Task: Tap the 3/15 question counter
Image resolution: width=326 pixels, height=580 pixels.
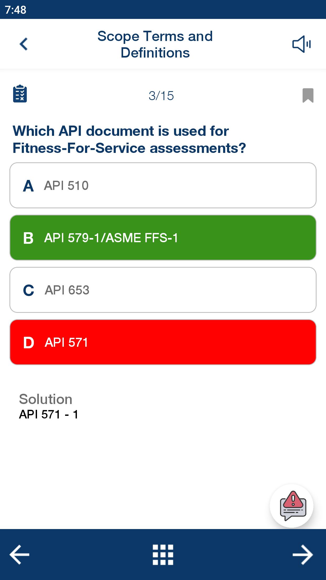Action: (x=161, y=96)
